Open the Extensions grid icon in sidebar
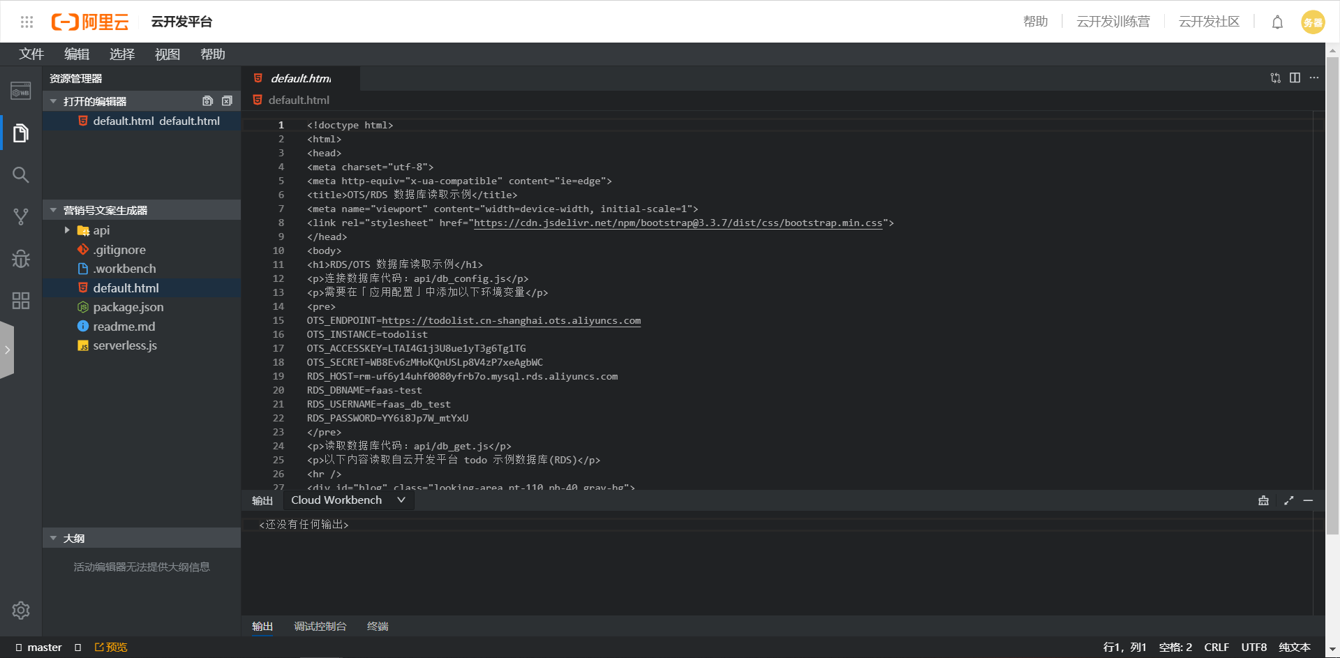 21,301
